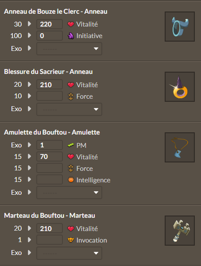
Task: Select the PM exo field showing 1
Action: [50, 145]
